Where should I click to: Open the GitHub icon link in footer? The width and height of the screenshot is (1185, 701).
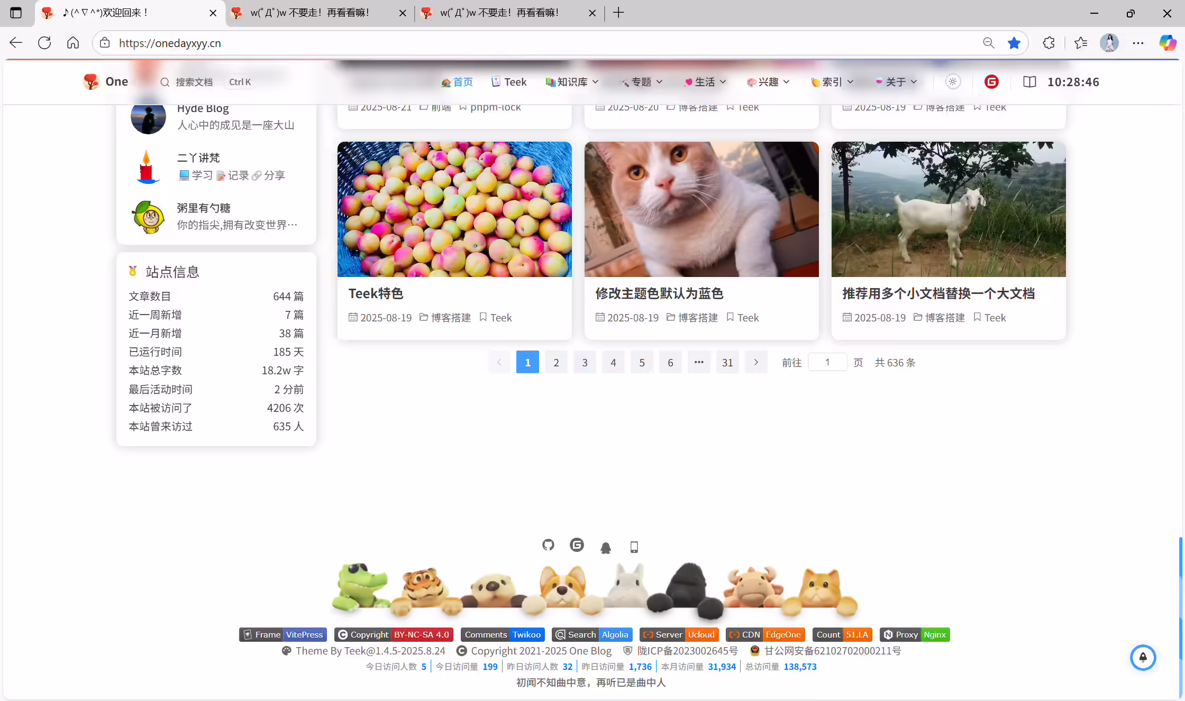[548, 545]
